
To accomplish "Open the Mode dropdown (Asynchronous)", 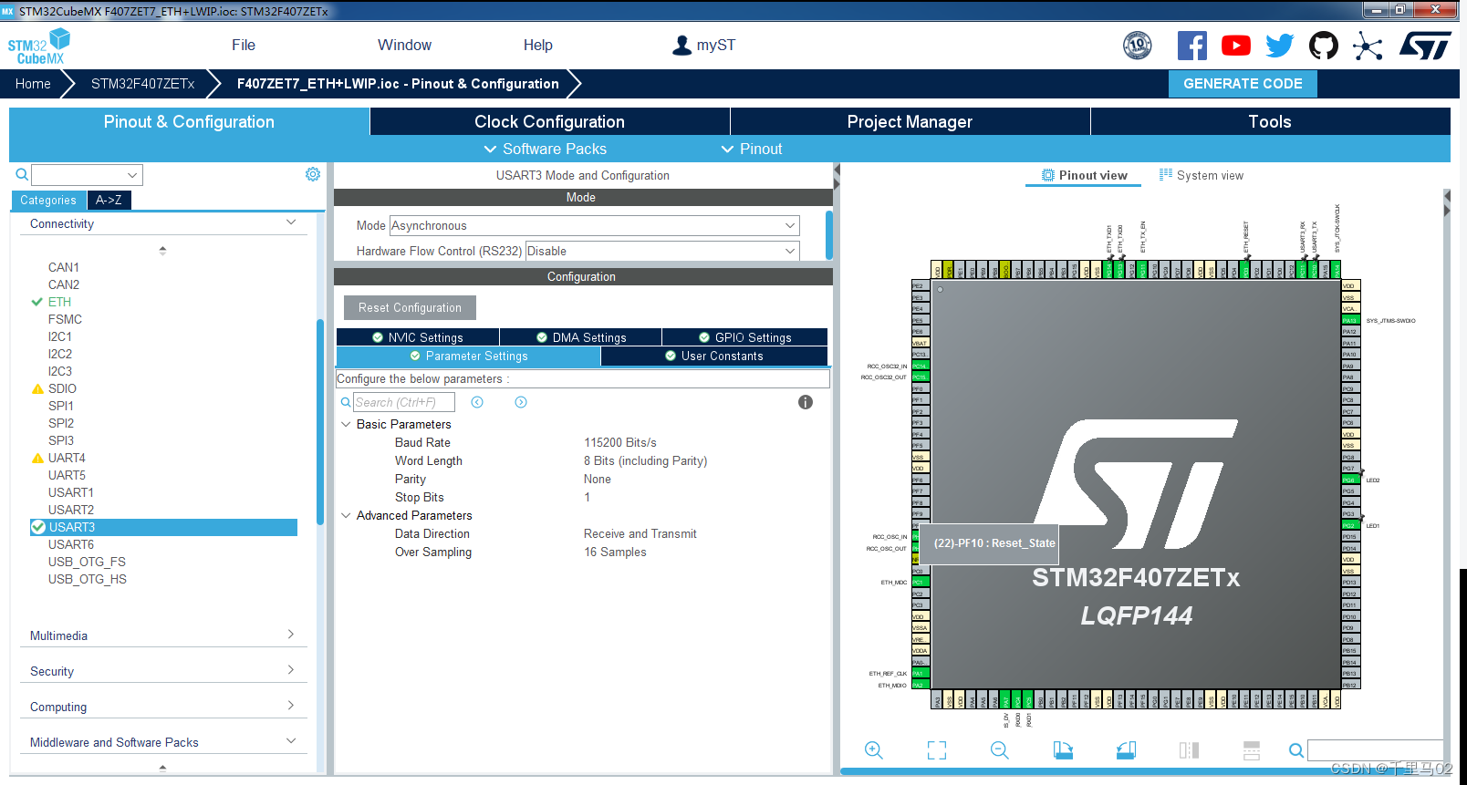I will [x=594, y=225].
